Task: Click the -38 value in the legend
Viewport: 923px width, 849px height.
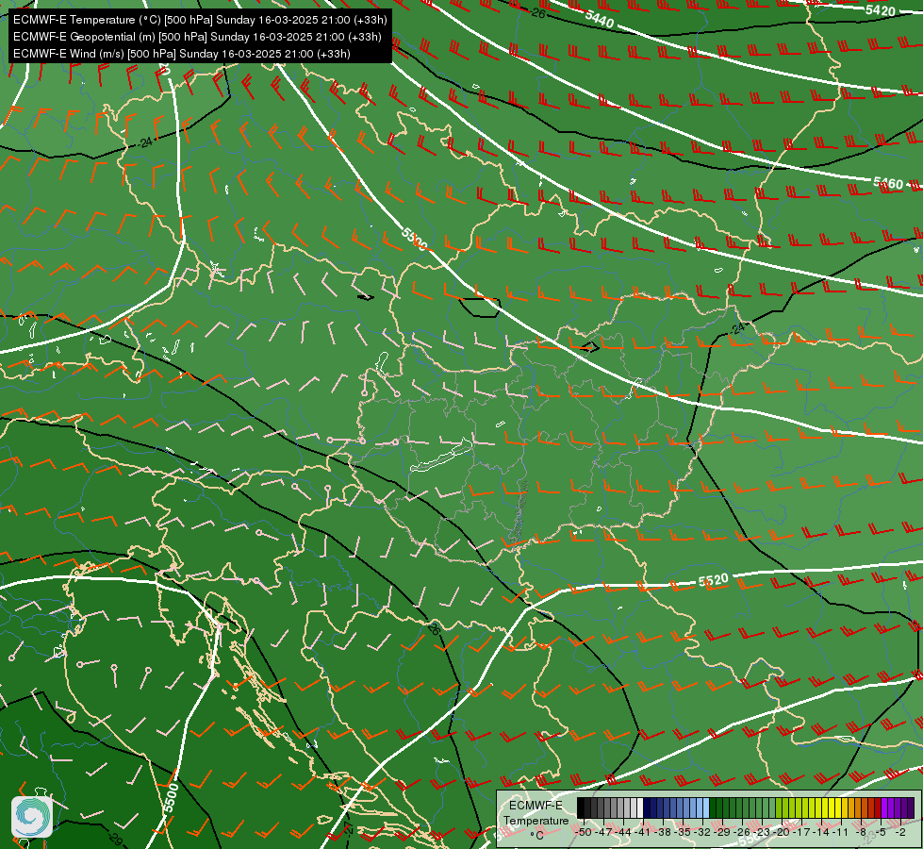Action: coord(662,832)
